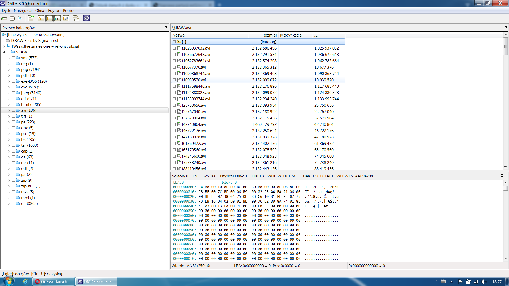Click the copy sectors toolbar icon

coord(76,18)
